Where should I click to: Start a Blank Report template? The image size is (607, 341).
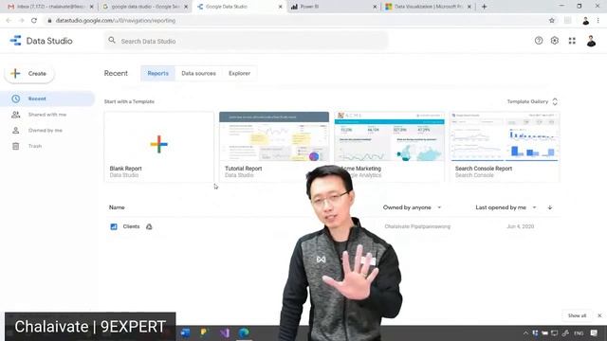point(158,147)
